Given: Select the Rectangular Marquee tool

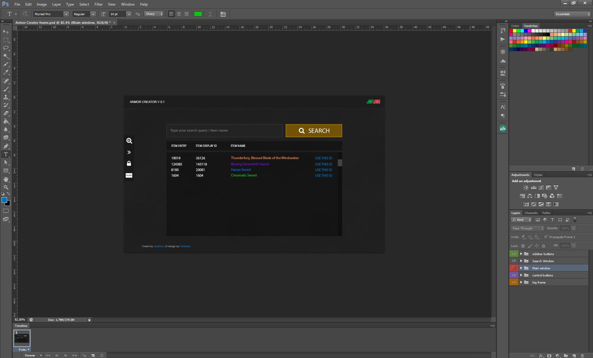Looking at the screenshot, I should tap(6, 40).
